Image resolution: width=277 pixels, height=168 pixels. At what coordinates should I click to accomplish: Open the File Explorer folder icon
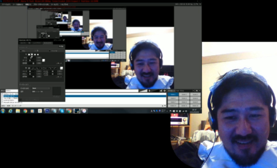(18, 111)
